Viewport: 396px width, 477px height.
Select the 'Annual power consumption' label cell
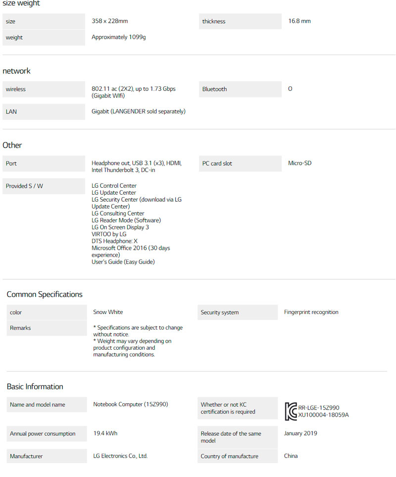[47, 434]
